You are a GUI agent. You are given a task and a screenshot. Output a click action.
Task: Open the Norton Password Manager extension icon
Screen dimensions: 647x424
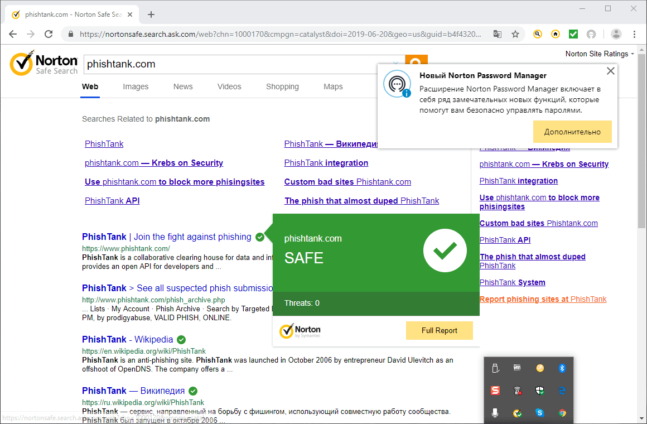[x=591, y=34]
